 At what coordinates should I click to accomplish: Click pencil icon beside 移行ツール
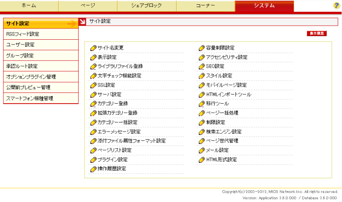pyautogui.click(x=202, y=104)
